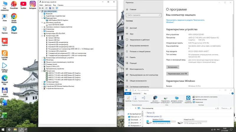Click Удалить или изменить программу in ribbon
Screen dimensions: 236x132
point(205,97)
